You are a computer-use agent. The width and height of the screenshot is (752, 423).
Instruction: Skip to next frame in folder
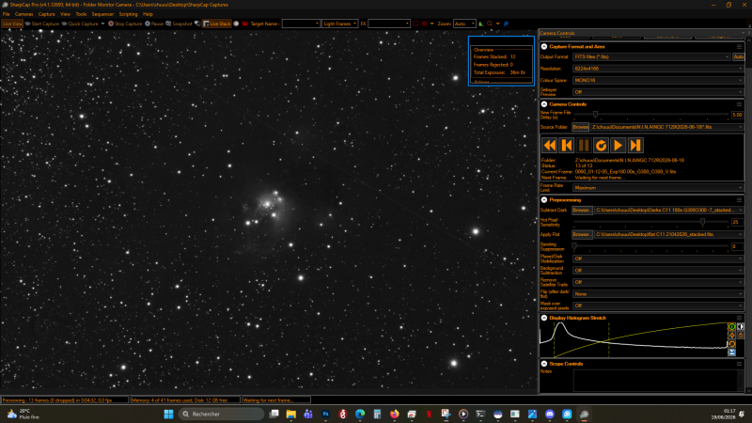point(635,146)
